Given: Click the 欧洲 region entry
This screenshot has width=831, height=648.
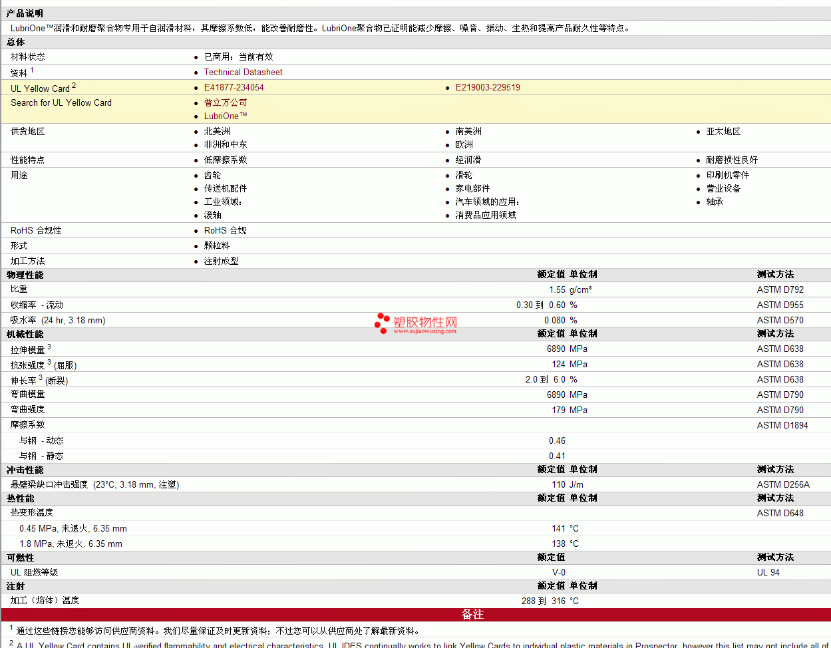Looking at the screenshot, I should point(464,144).
